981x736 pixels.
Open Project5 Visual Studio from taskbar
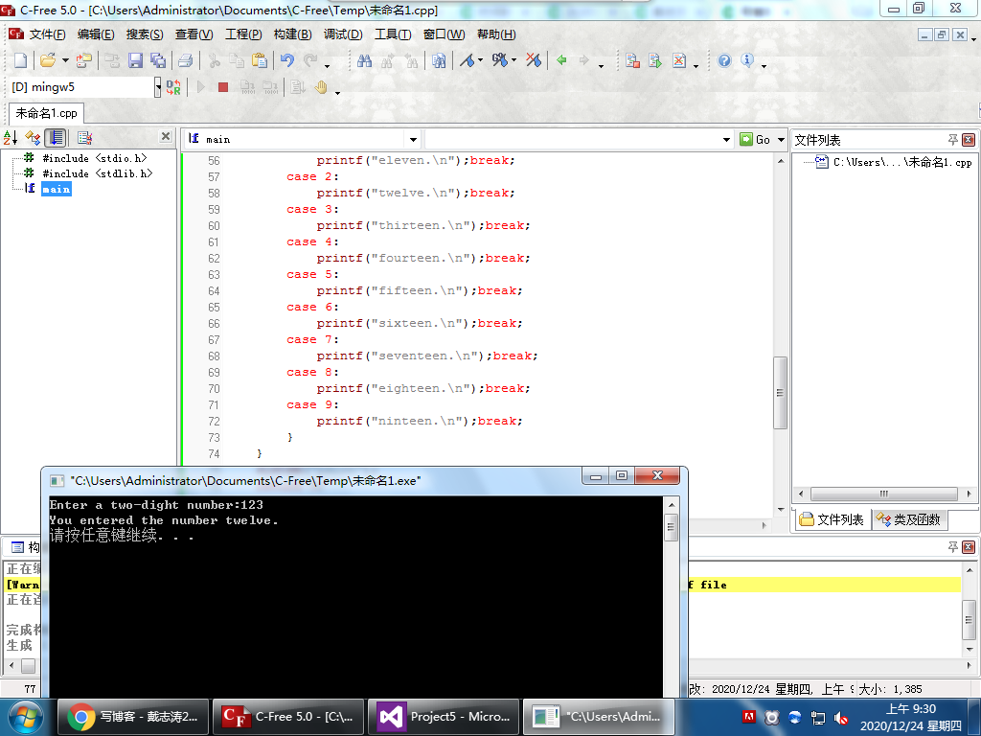tap(445, 716)
